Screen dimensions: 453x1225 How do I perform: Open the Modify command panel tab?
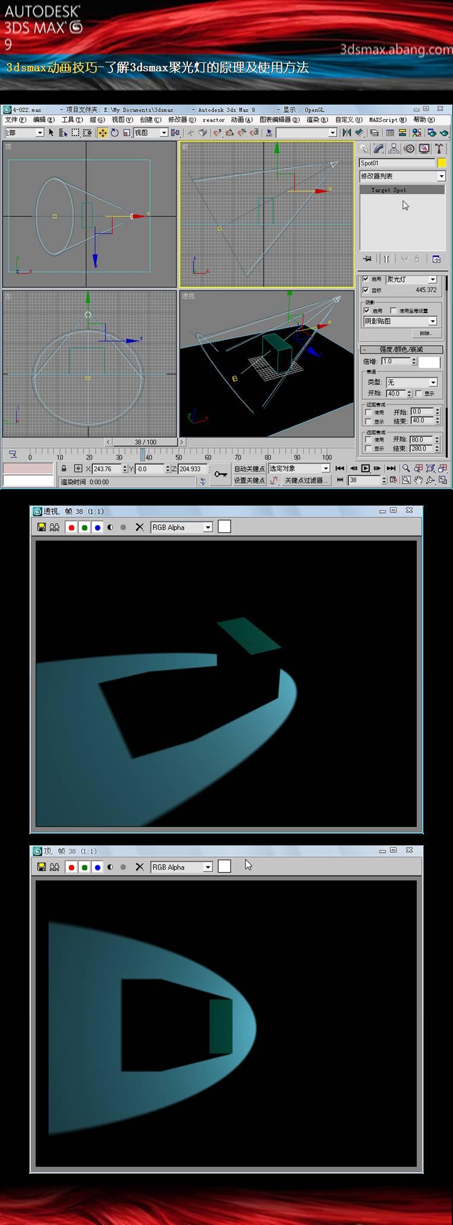379,149
